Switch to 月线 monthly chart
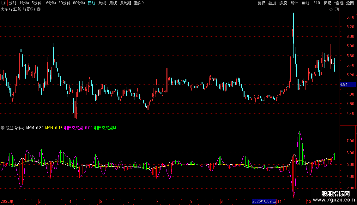357x205 pixels. point(113,3)
